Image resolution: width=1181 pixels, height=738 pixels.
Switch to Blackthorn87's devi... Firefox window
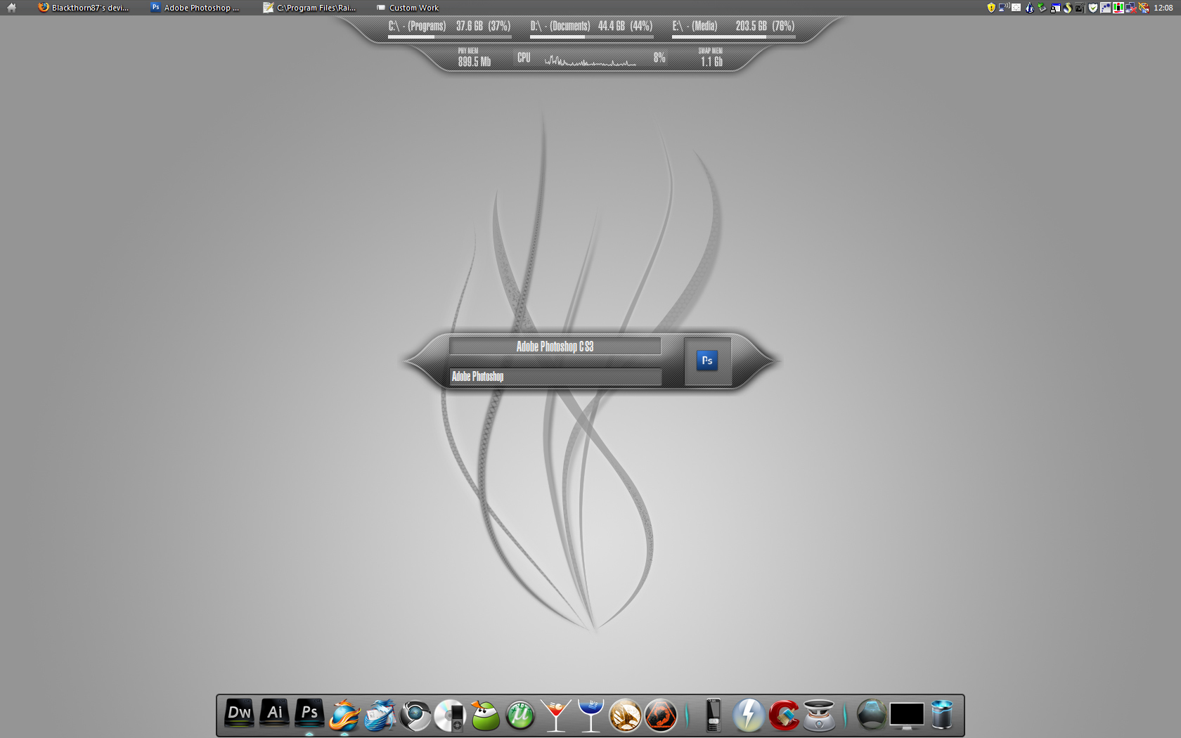coord(84,8)
